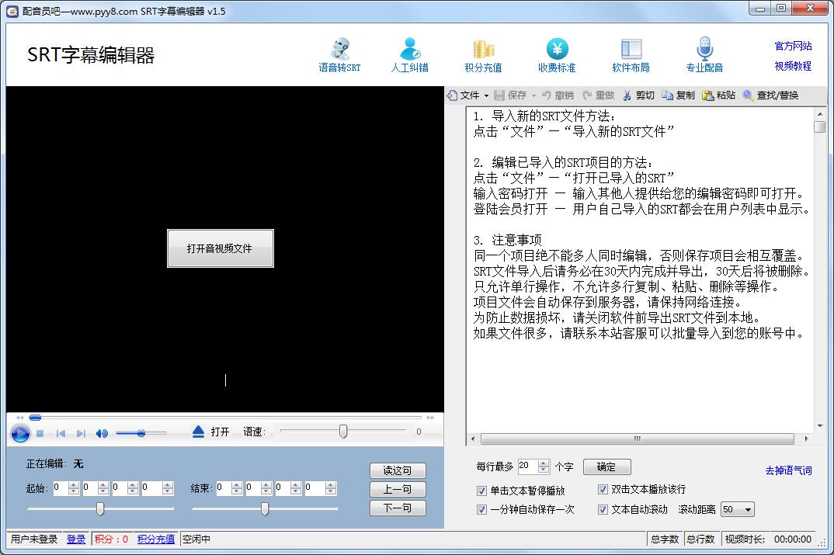The height and width of the screenshot is (555, 834).
Task: Open the 文件 dropdown menu
Action: 468,95
